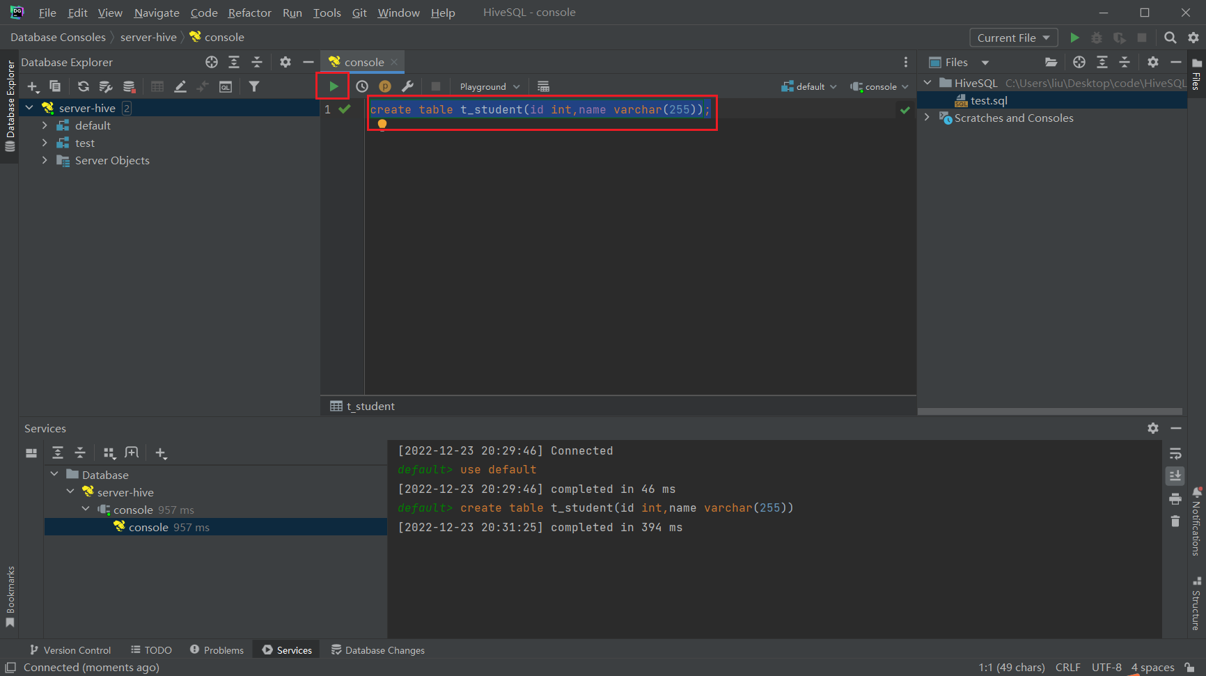Select opened file target icon in Database Explorer
Image resolution: width=1206 pixels, height=676 pixels.
pyautogui.click(x=212, y=62)
